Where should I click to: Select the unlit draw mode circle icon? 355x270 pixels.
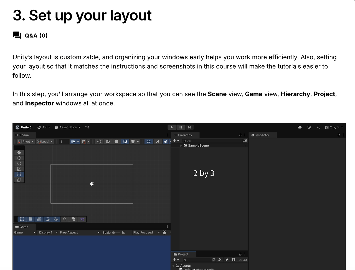[116, 141]
